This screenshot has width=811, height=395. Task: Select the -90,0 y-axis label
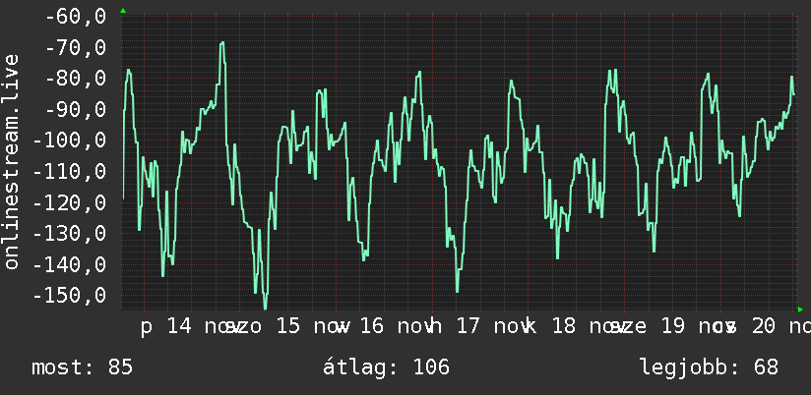click(76, 109)
